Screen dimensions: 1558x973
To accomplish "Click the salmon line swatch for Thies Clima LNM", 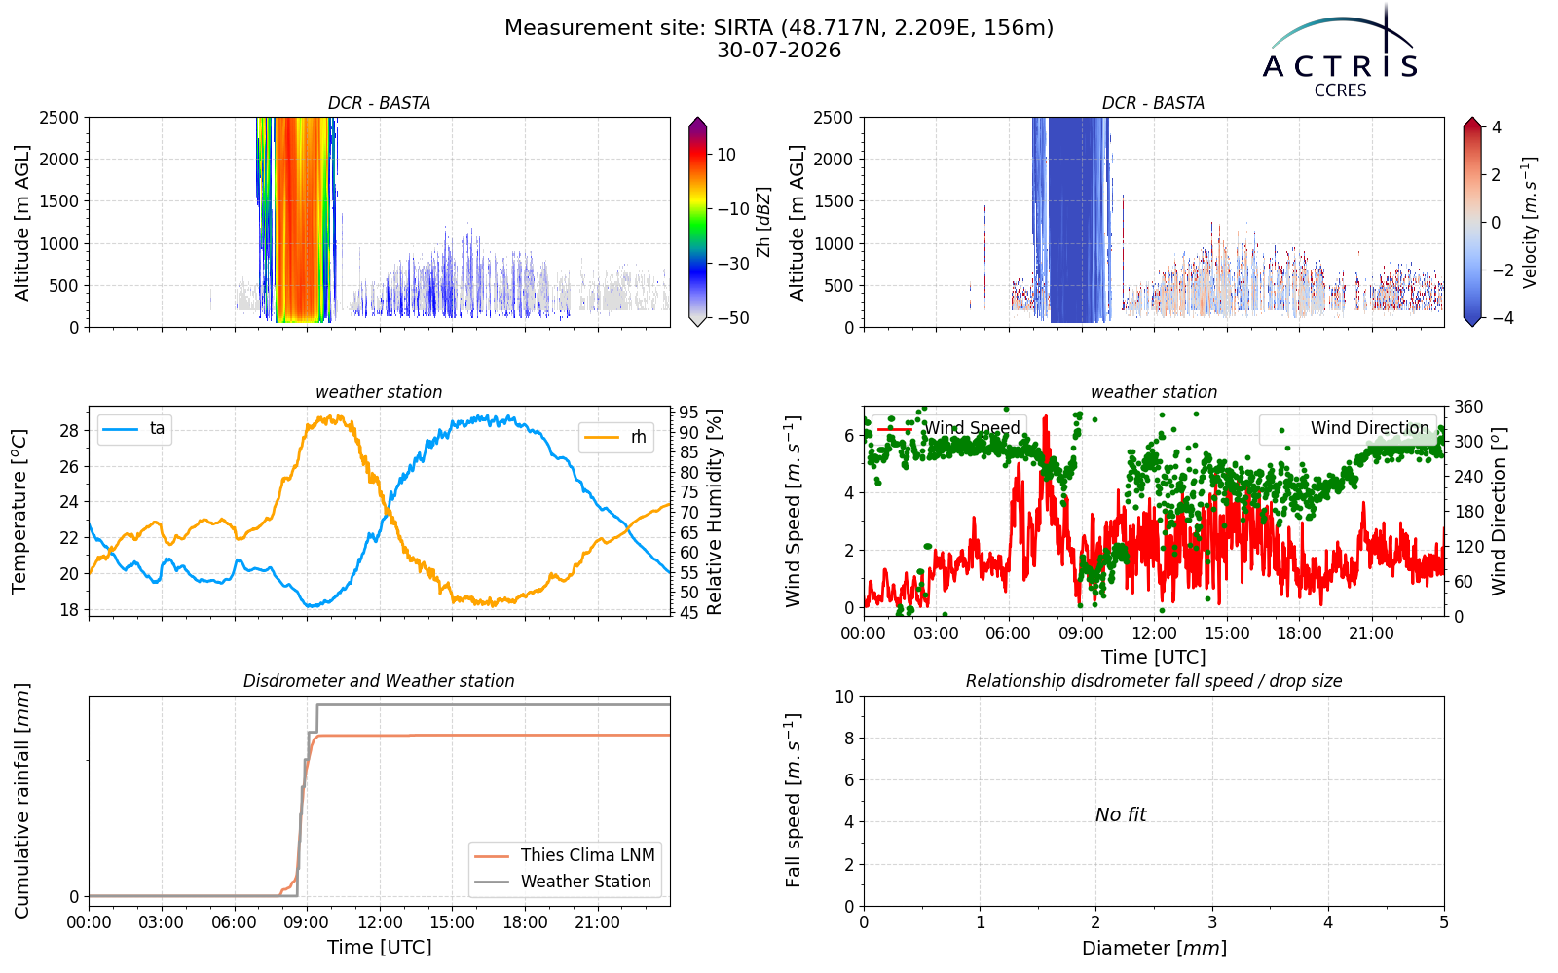I will pyautogui.click(x=493, y=856).
